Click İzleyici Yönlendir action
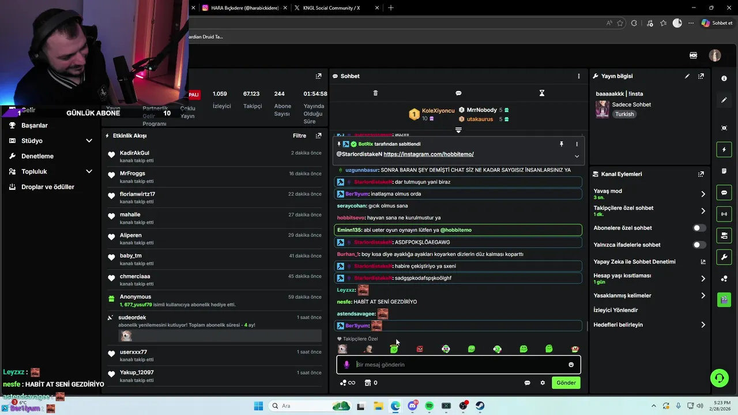738x415 pixels. 616,310
